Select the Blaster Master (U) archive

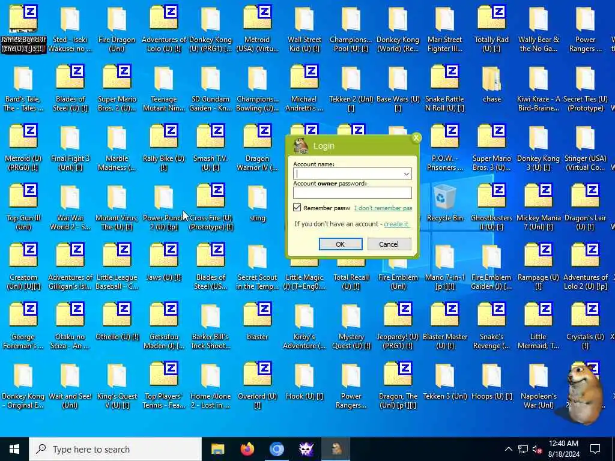pyautogui.click(x=444, y=325)
